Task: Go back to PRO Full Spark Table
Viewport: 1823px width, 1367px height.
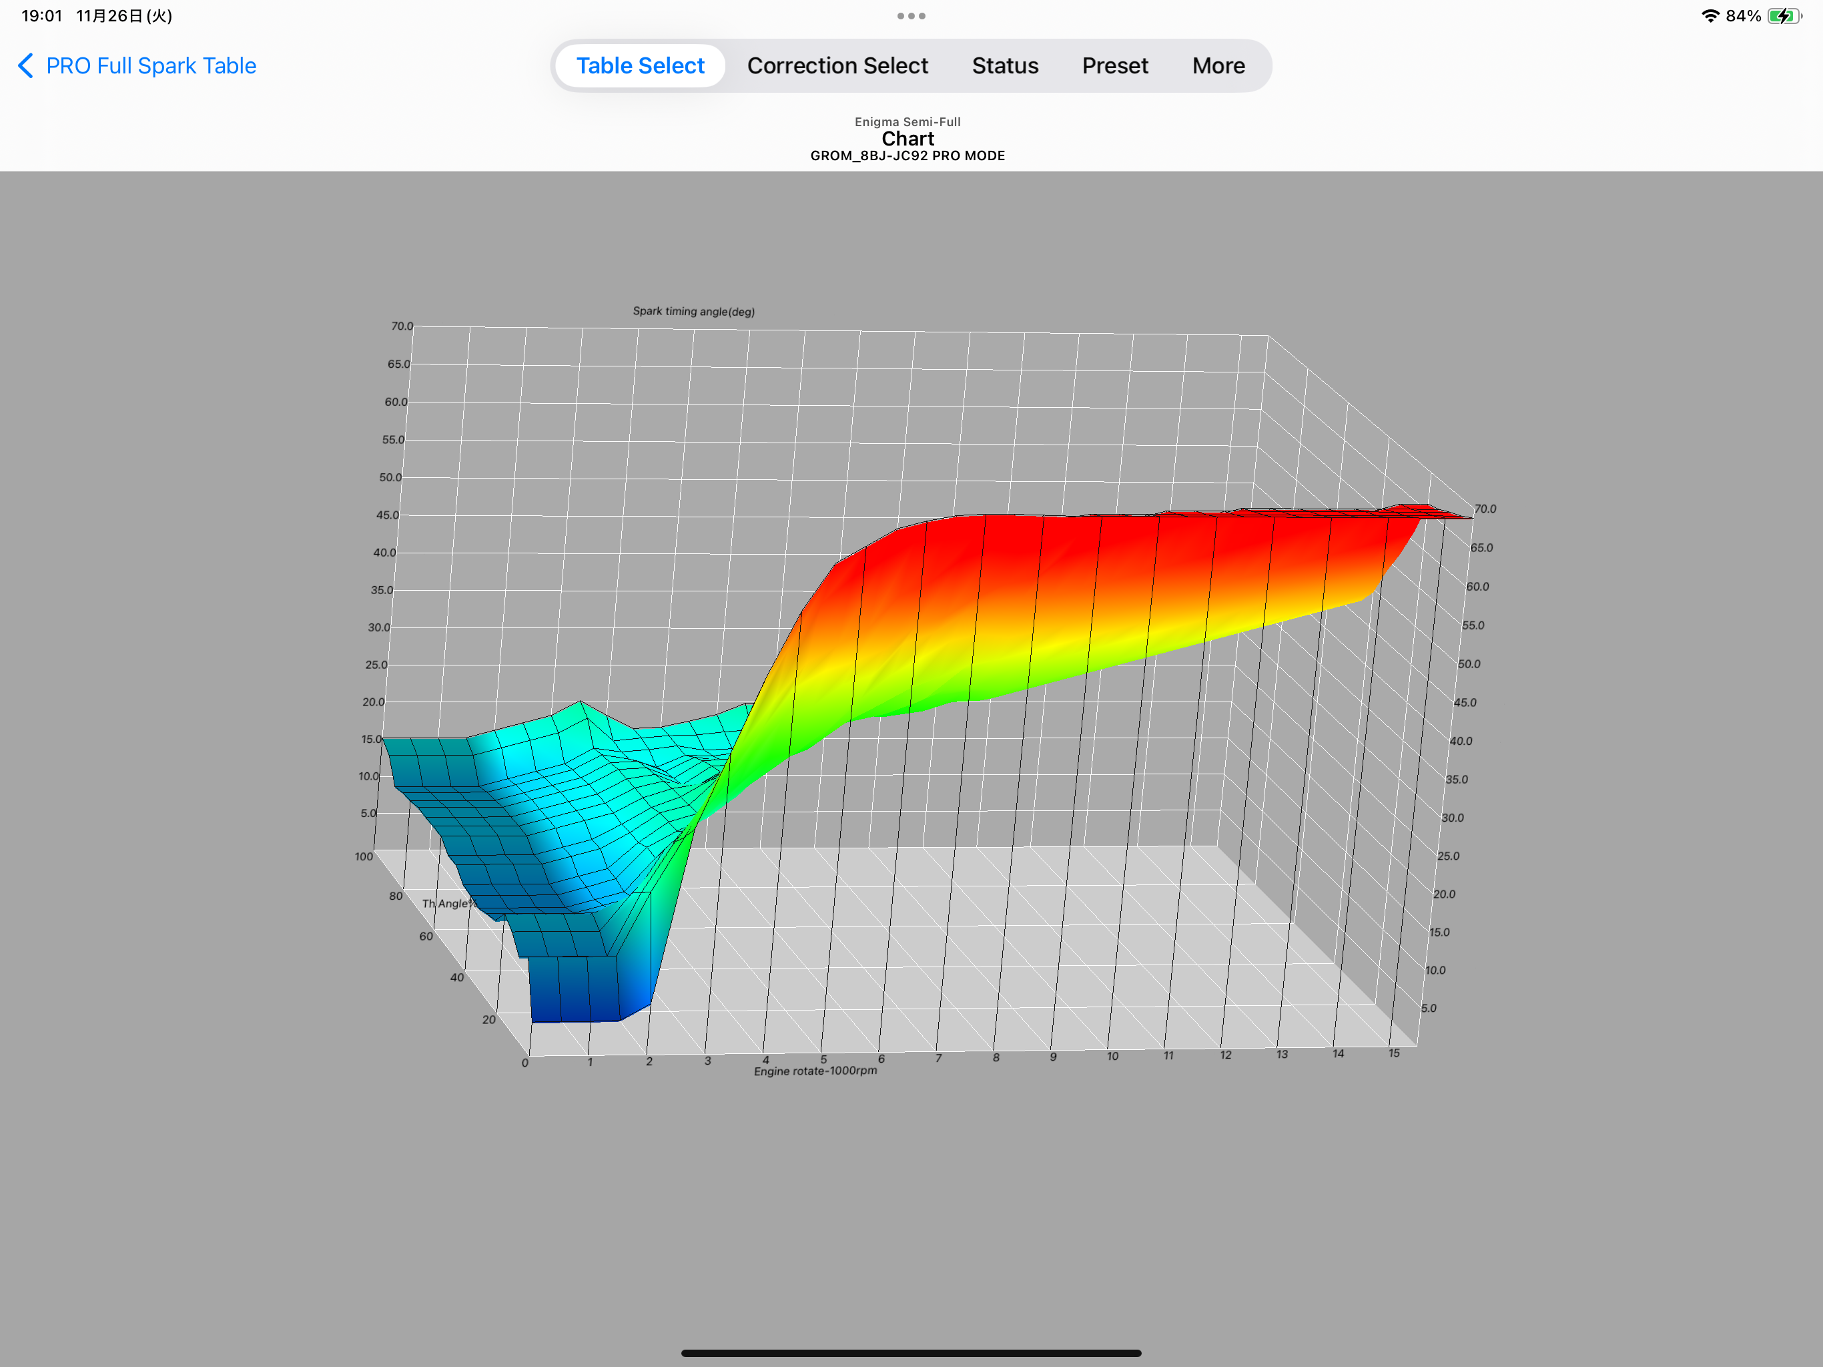Action: pyautogui.click(x=137, y=66)
